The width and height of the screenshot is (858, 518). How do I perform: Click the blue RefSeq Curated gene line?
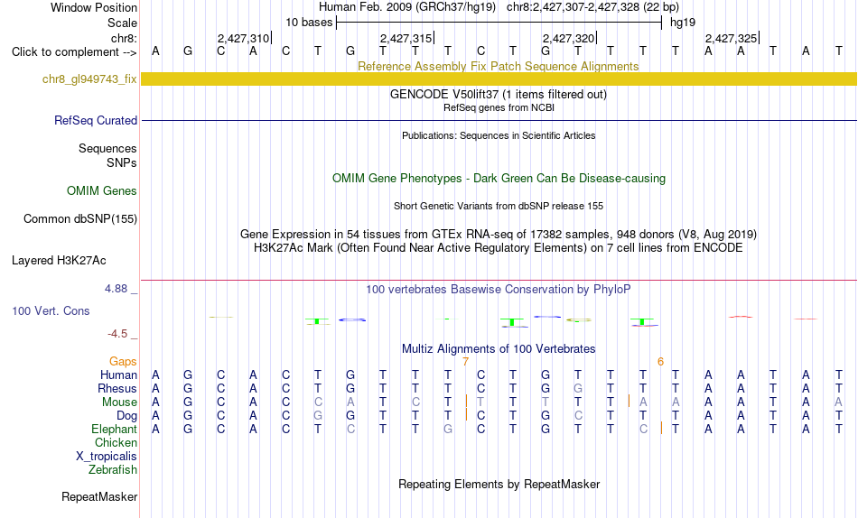499,120
